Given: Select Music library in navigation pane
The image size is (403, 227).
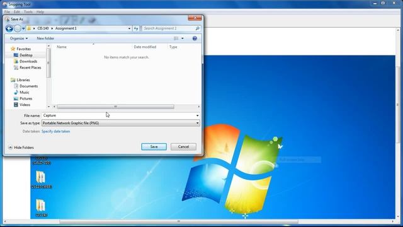Looking at the screenshot, I should coord(24,93).
